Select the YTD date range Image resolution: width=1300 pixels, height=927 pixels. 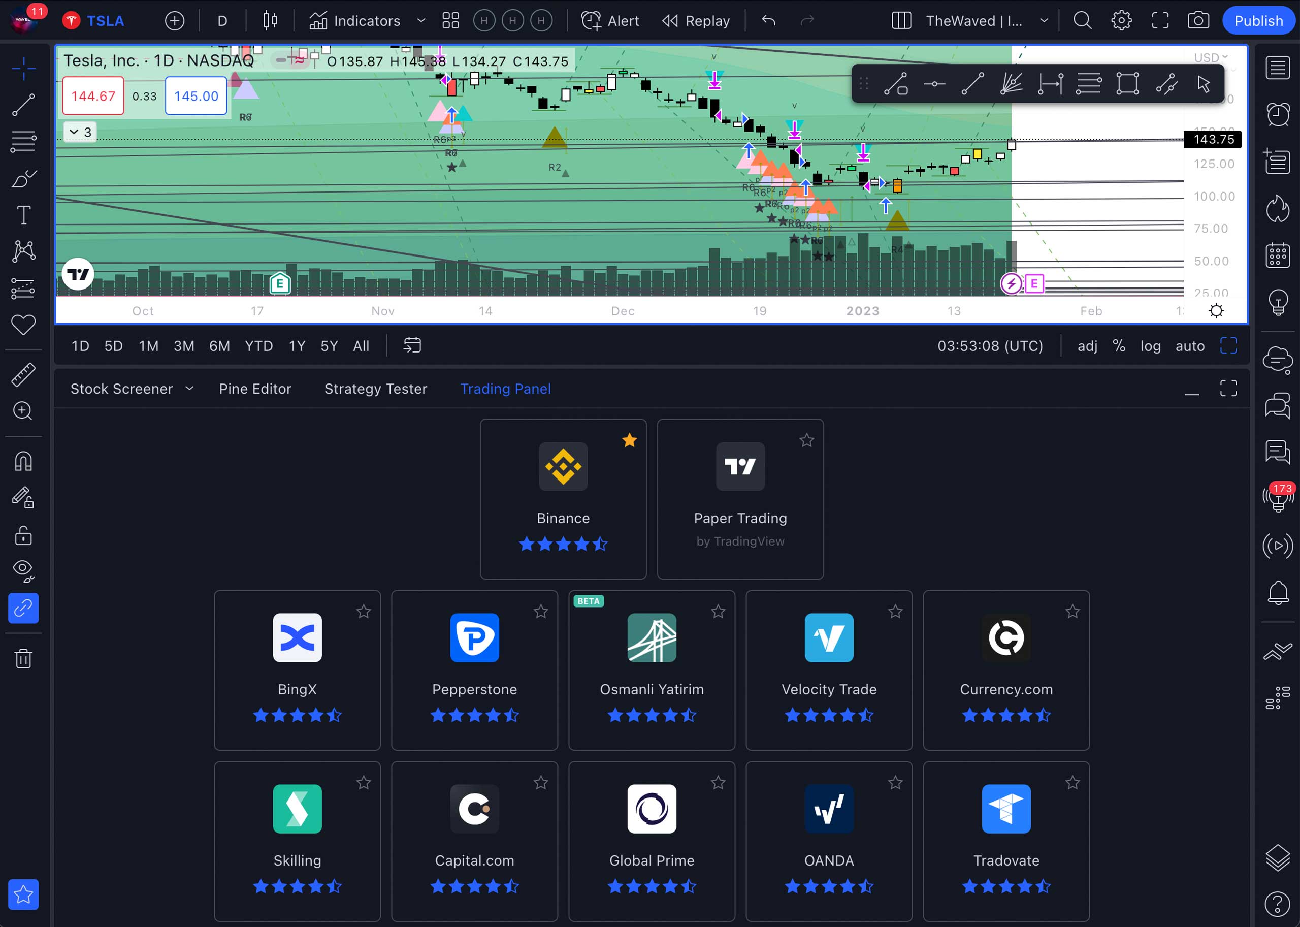tap(258, 346)
